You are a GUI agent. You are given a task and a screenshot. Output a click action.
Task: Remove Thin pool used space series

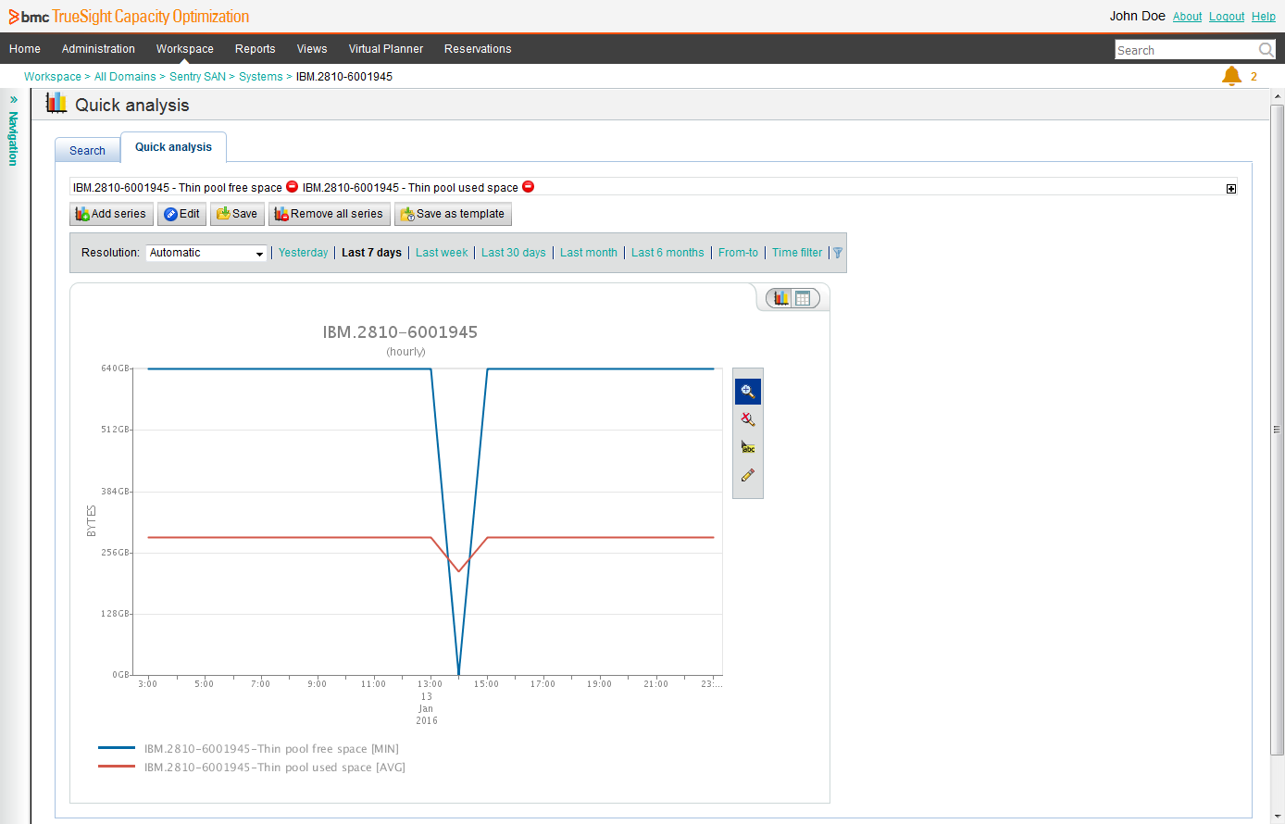(x=529, y=187)
